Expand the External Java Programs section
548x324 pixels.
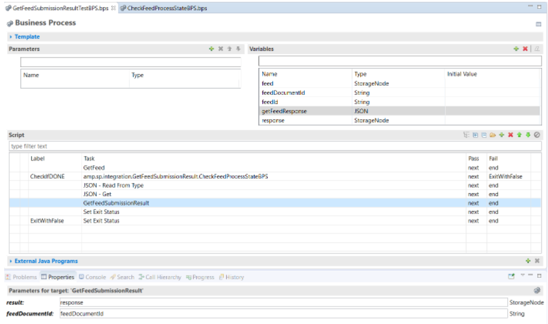pos(11,261)
